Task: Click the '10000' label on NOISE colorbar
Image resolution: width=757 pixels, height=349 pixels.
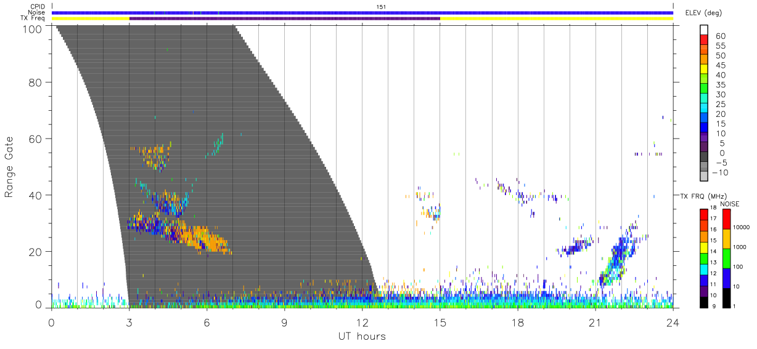Action: [742, 227]
